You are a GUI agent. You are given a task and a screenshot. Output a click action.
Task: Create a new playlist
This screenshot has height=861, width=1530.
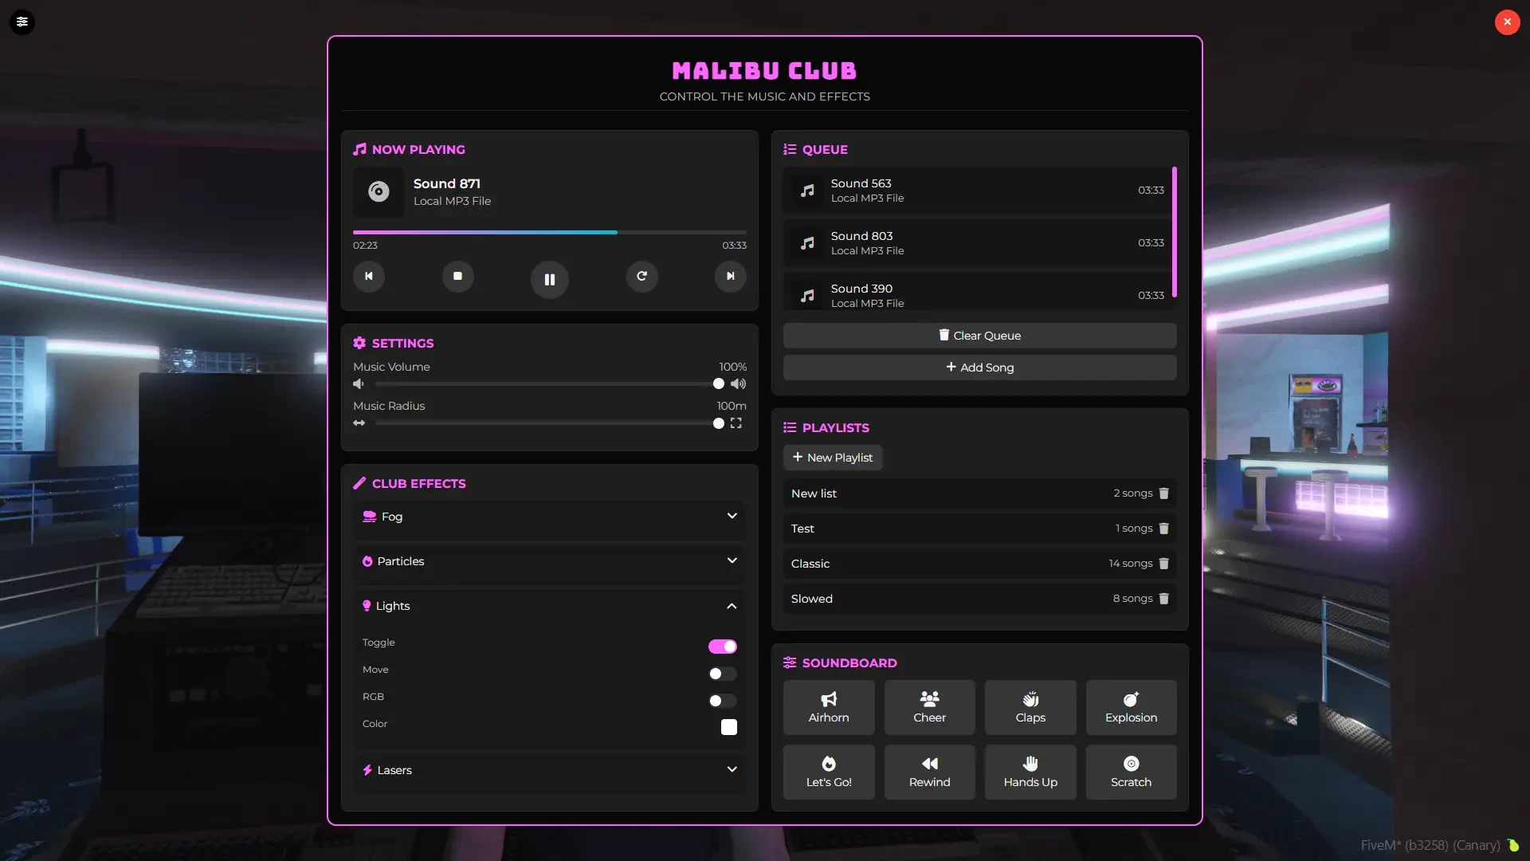click(833, 458)
